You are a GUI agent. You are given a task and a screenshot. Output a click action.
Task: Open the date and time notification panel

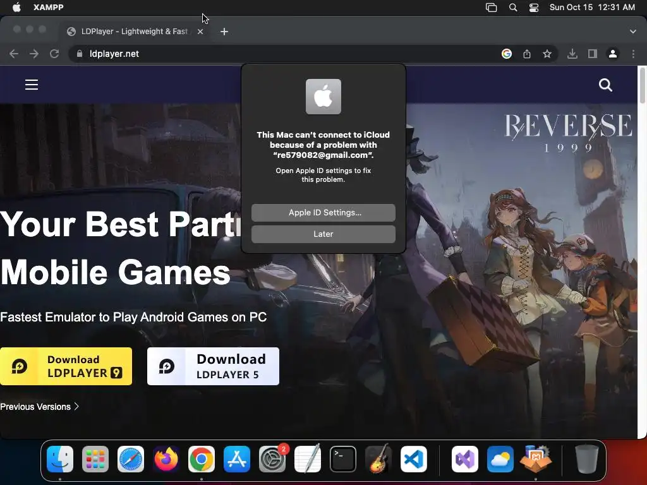pos(592,8)
